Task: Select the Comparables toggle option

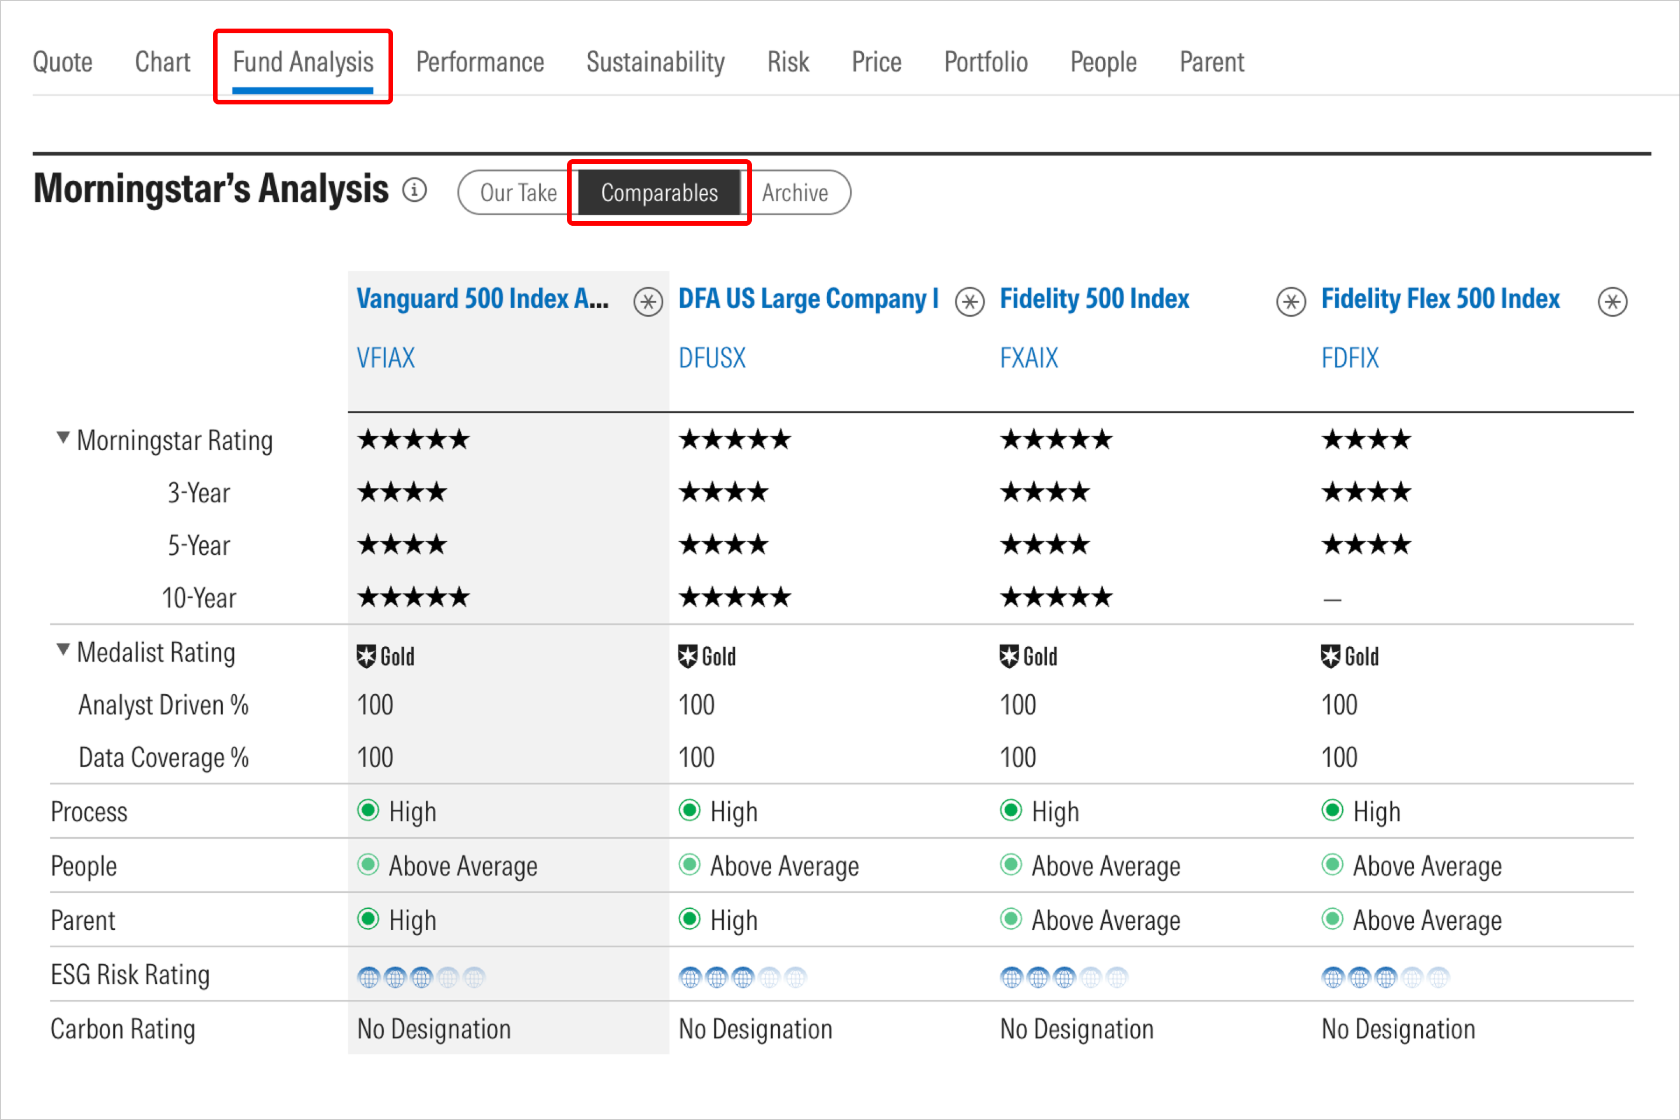Action: tap(659, 193)
